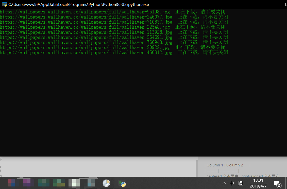
Task: Open the notification action center
Action: (x=277, y=183)
